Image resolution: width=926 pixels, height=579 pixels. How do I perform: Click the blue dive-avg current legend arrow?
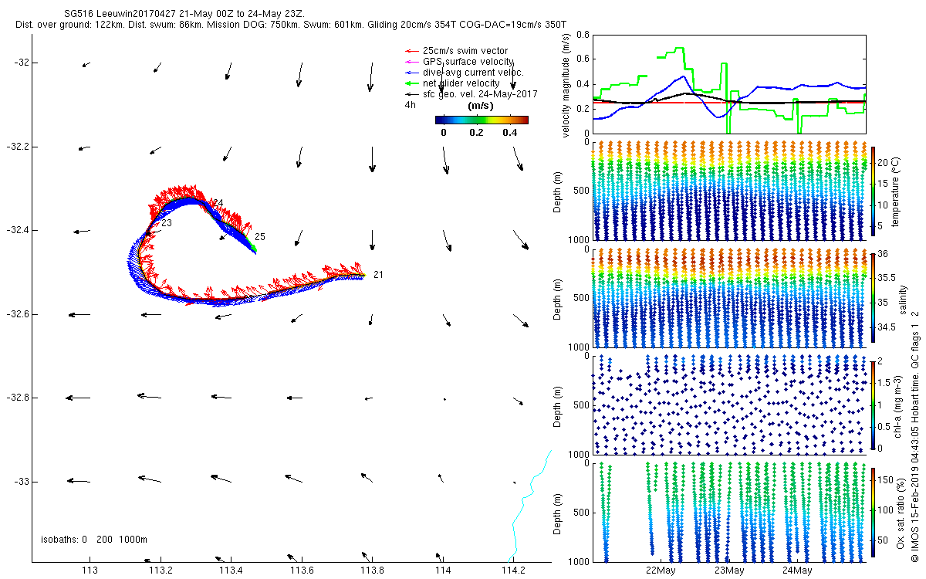(411, 73)
